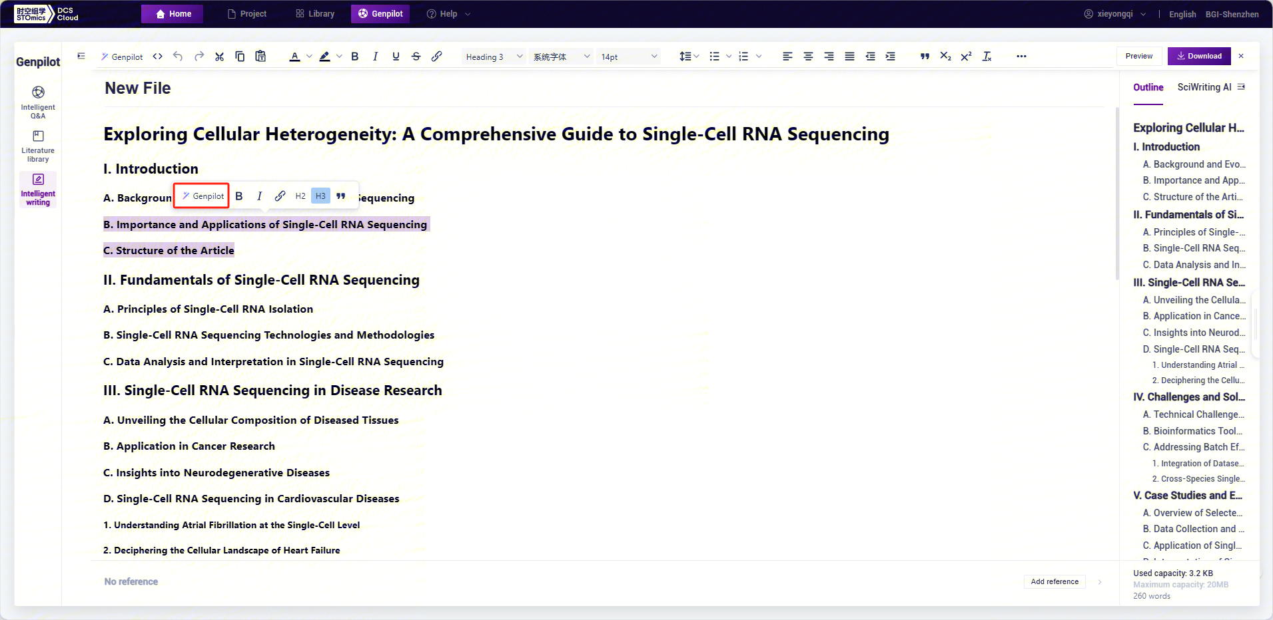Image resolution: width=1273 pixels, height=620 pixels.
Task: Click the paste clipboard icon
Action: click(x=260, y=57)
